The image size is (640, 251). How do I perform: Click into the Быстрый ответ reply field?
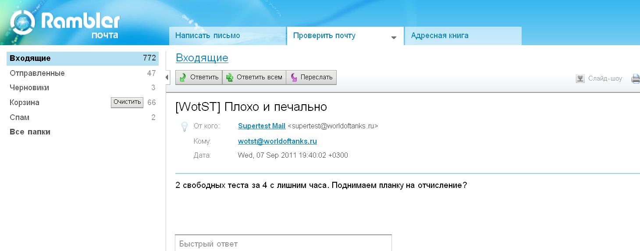coord(283,244)
